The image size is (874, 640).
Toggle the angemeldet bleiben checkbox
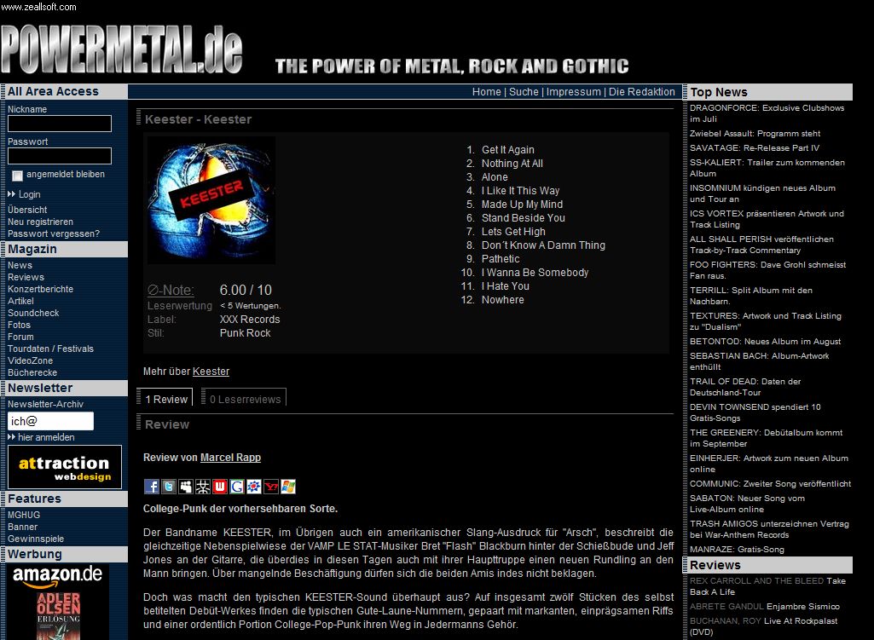[x=17, y=176]
